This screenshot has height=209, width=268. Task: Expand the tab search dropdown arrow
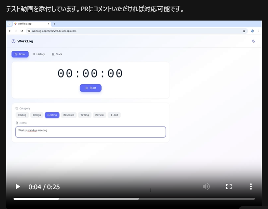click(x=10, y=24)
